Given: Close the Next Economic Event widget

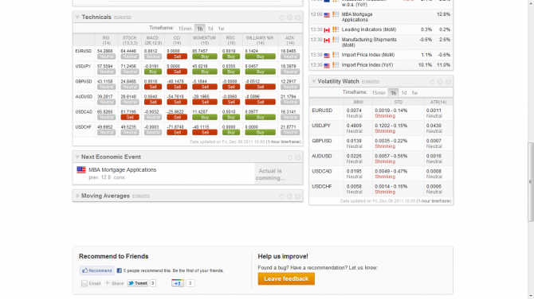Looking at the screenshot, I should (x=297, y=157).
